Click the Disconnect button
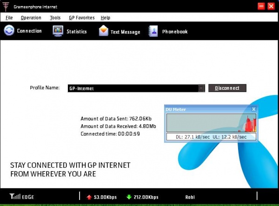279x206 pixels. 227,88
